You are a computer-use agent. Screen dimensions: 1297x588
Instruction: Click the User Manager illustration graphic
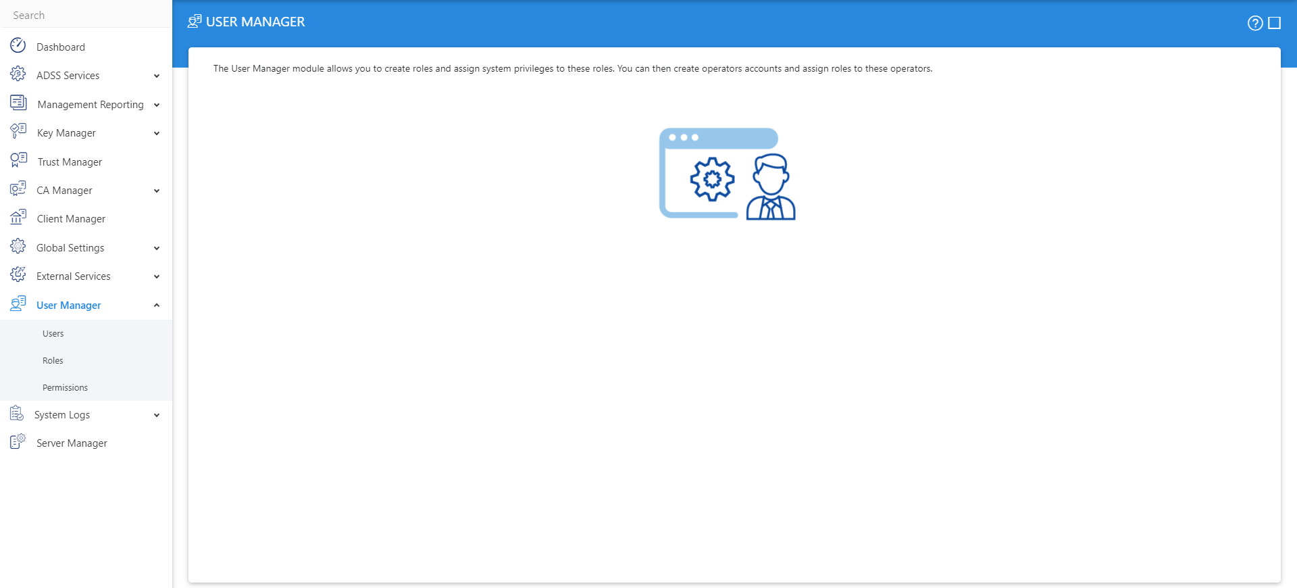coord(727,174)
